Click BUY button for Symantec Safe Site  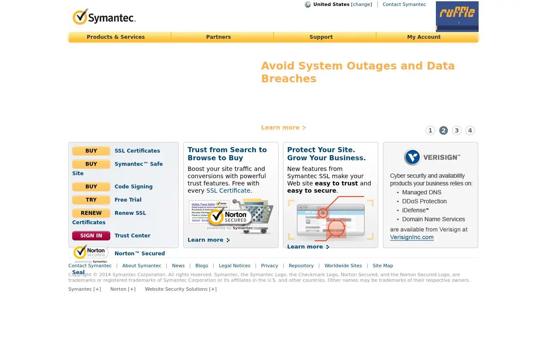pos(91,164)
